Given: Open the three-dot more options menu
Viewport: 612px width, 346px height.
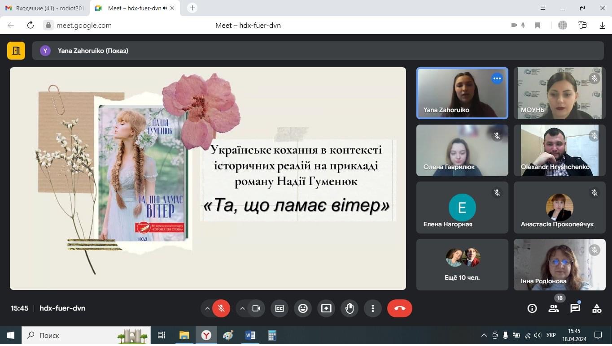Looking at the screenshot, I should pyautogui.click(x=373, y=308).
